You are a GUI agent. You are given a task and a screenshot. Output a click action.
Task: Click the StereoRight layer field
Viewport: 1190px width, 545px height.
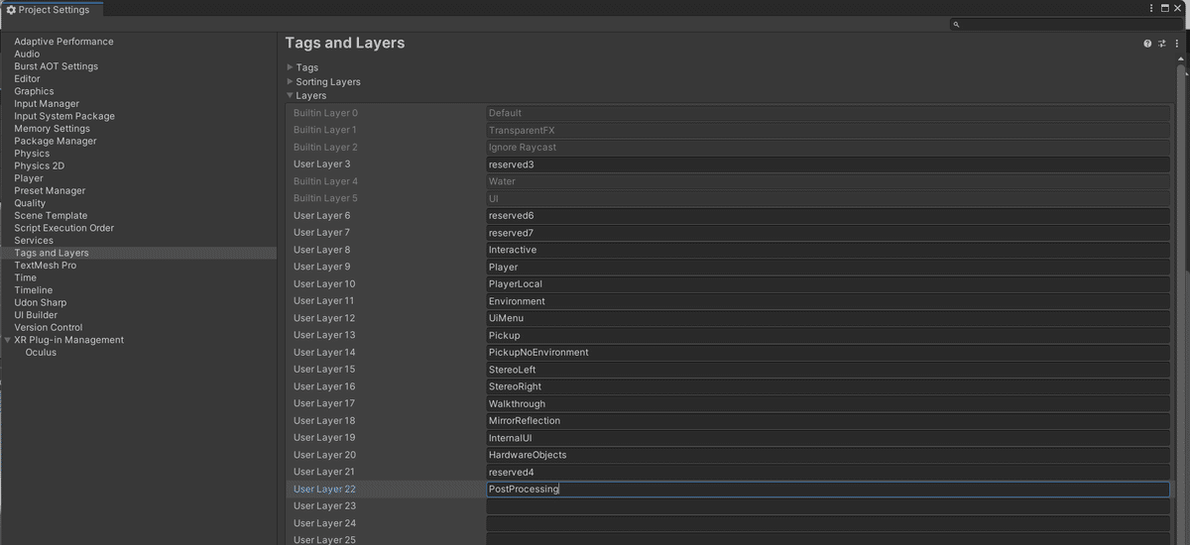828,386
